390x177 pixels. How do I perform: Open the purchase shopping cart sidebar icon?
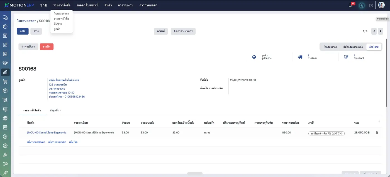click(5, 82)
